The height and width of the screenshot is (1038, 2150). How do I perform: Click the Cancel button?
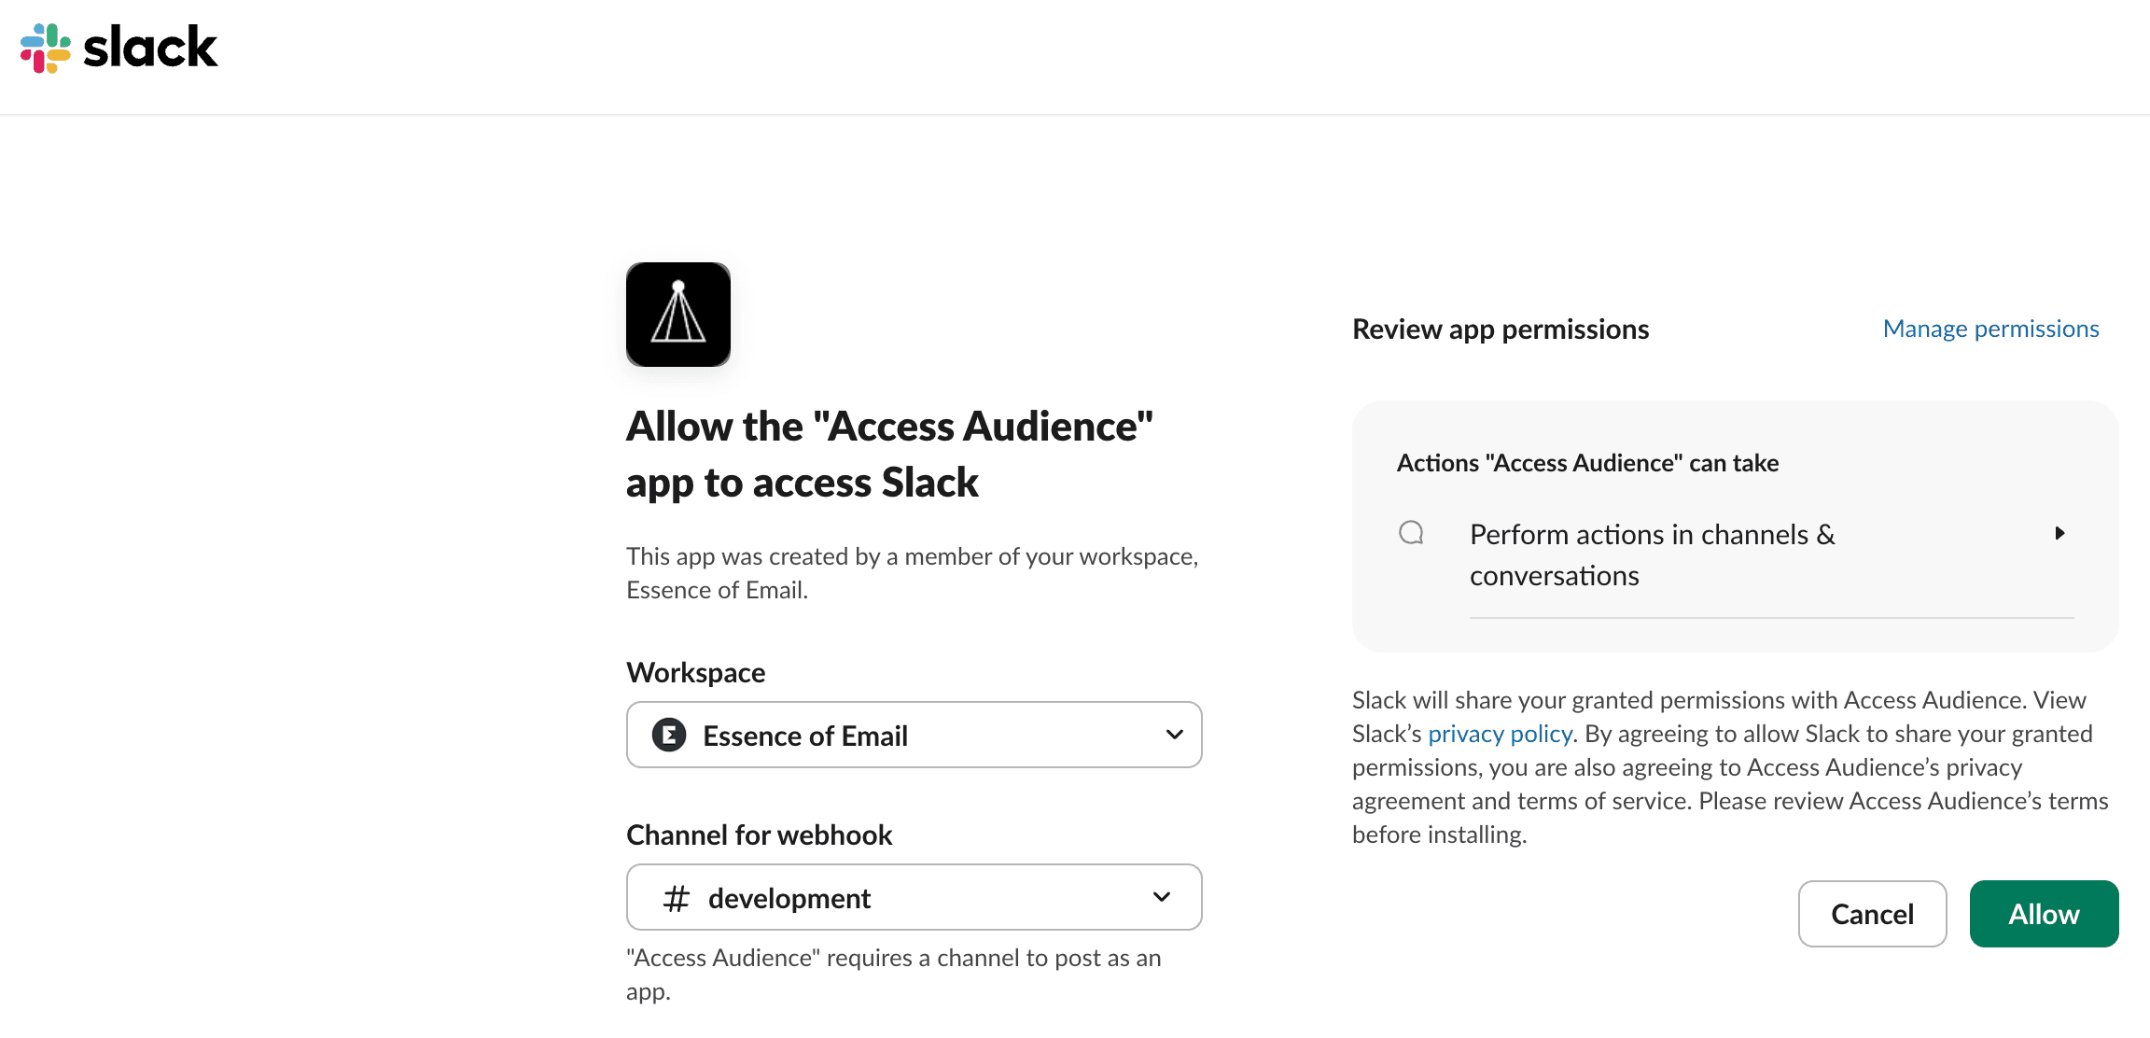point(1872,914)
